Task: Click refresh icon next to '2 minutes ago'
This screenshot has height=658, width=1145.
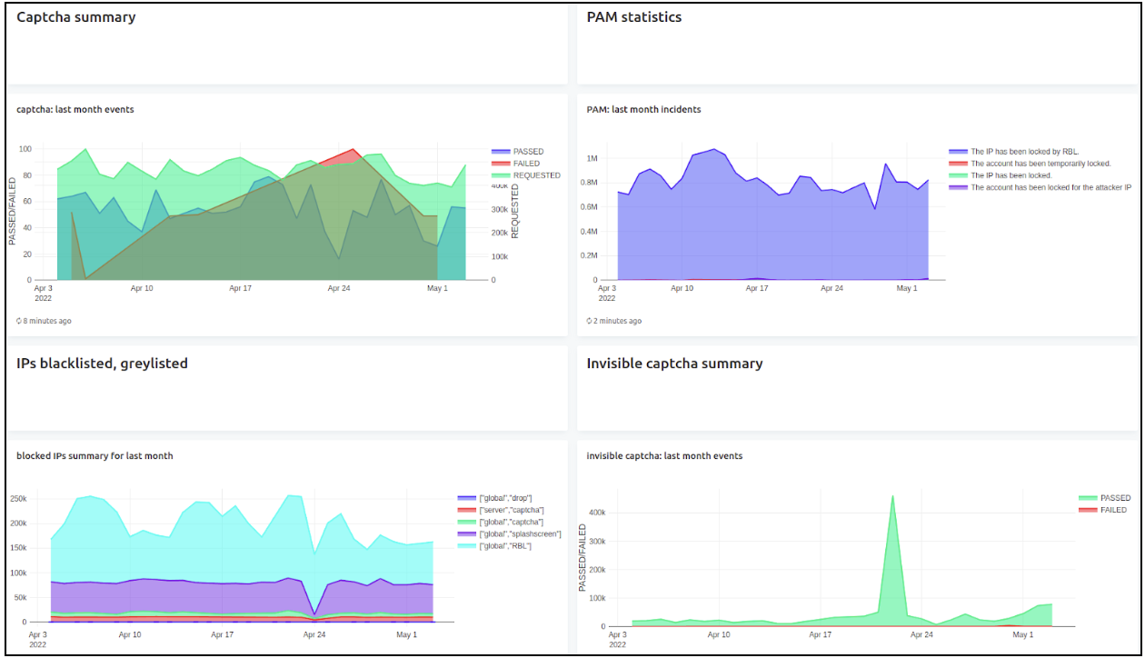Action: pyautogui.click(x=590, y=321)
